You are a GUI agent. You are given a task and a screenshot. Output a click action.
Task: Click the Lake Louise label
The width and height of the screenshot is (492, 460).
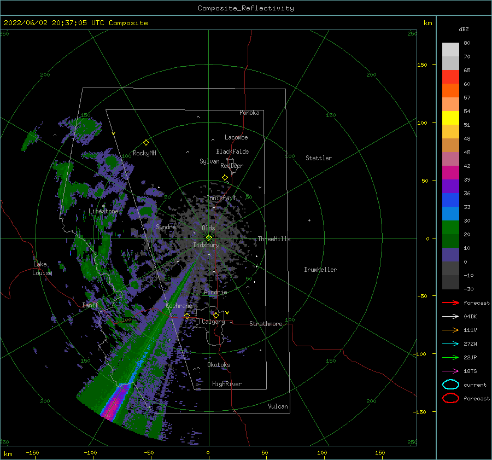pyautogui.click(x=42, y=269)
